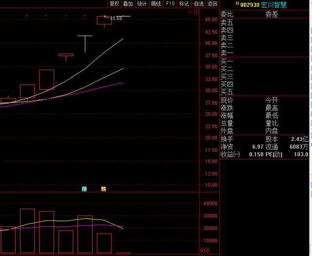Click the 流通 value 6083万

click(299, 147)
